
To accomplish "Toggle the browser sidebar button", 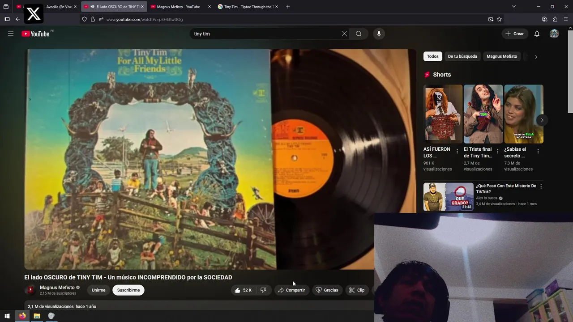I will (7, 19).
